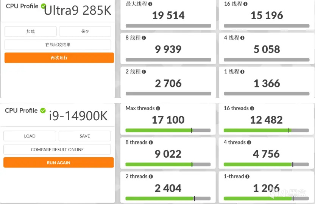Open info icon beside 8 threads
This screenshot has width=315, height=204.
pyautogui.click(x=151, y=143)
